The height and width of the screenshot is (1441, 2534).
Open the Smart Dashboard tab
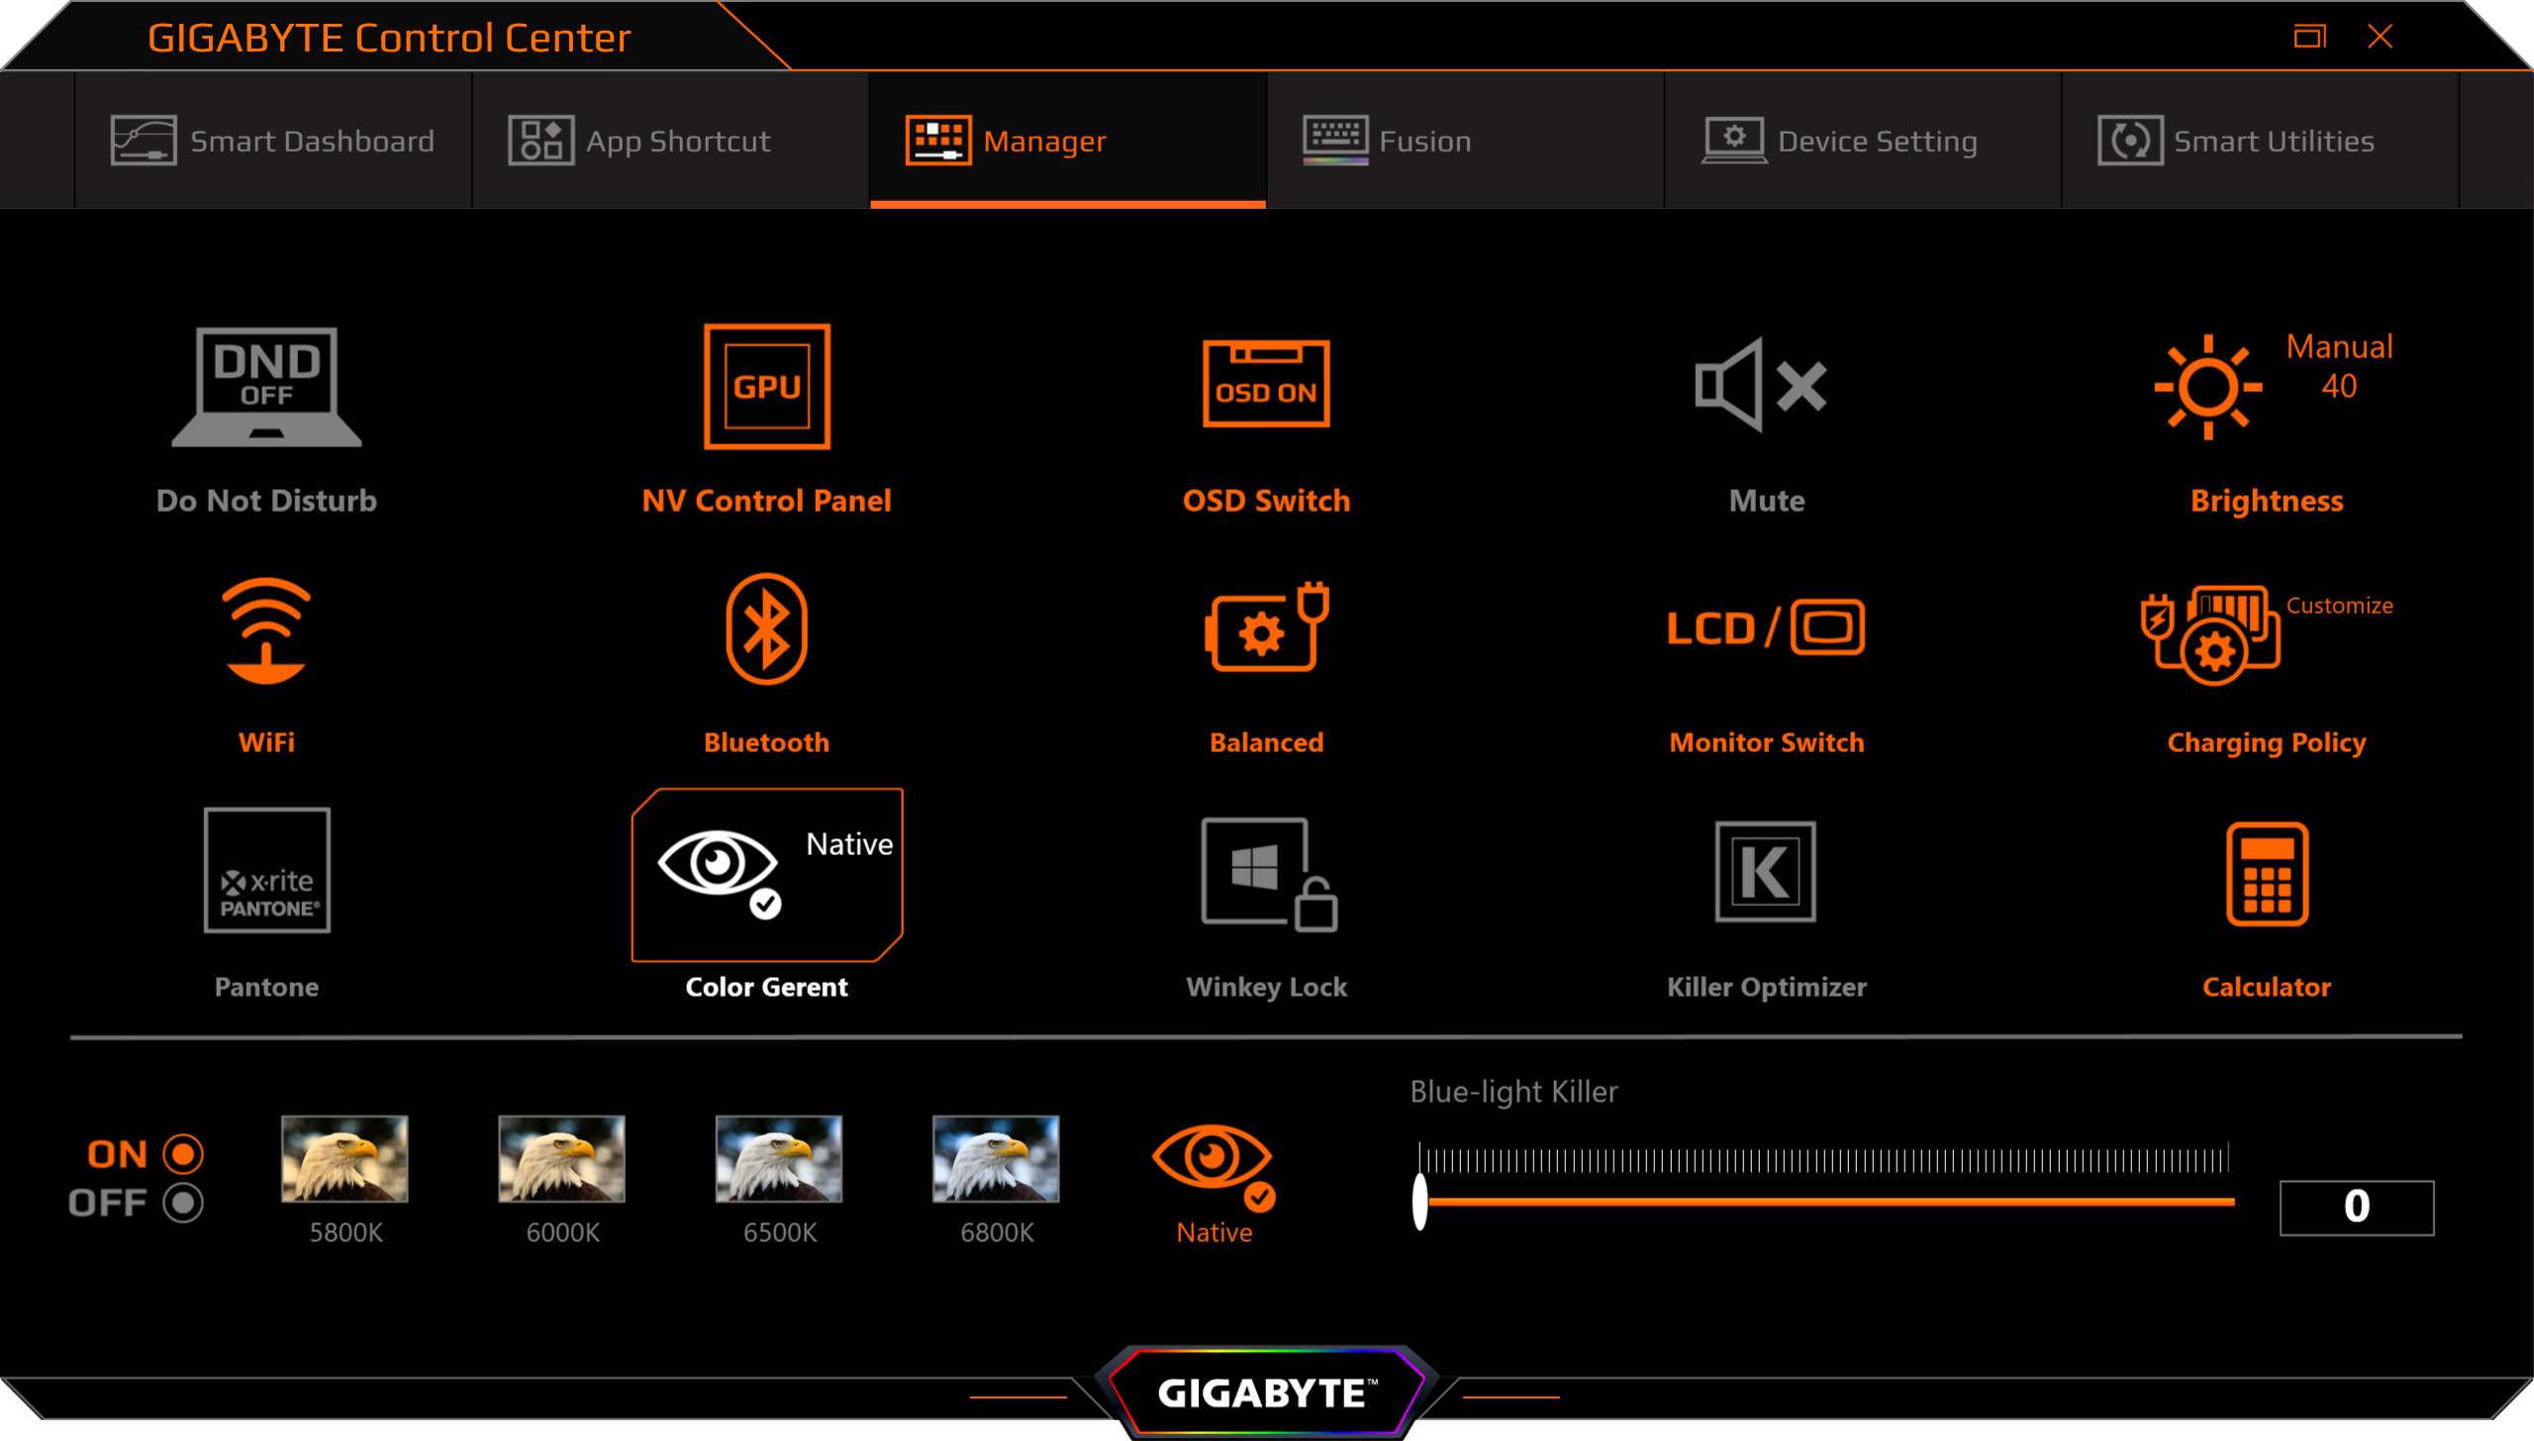pos(273,142)
